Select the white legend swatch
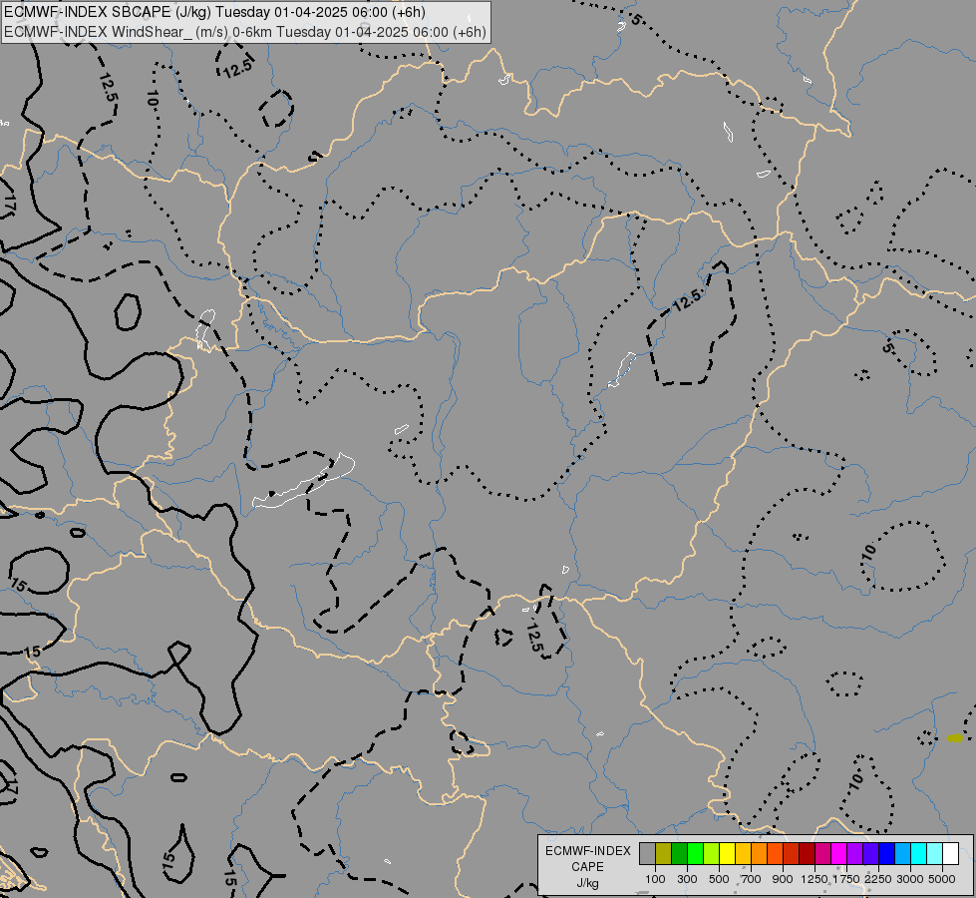Viewport: 976px width, 898px height. tap(951, 854)
